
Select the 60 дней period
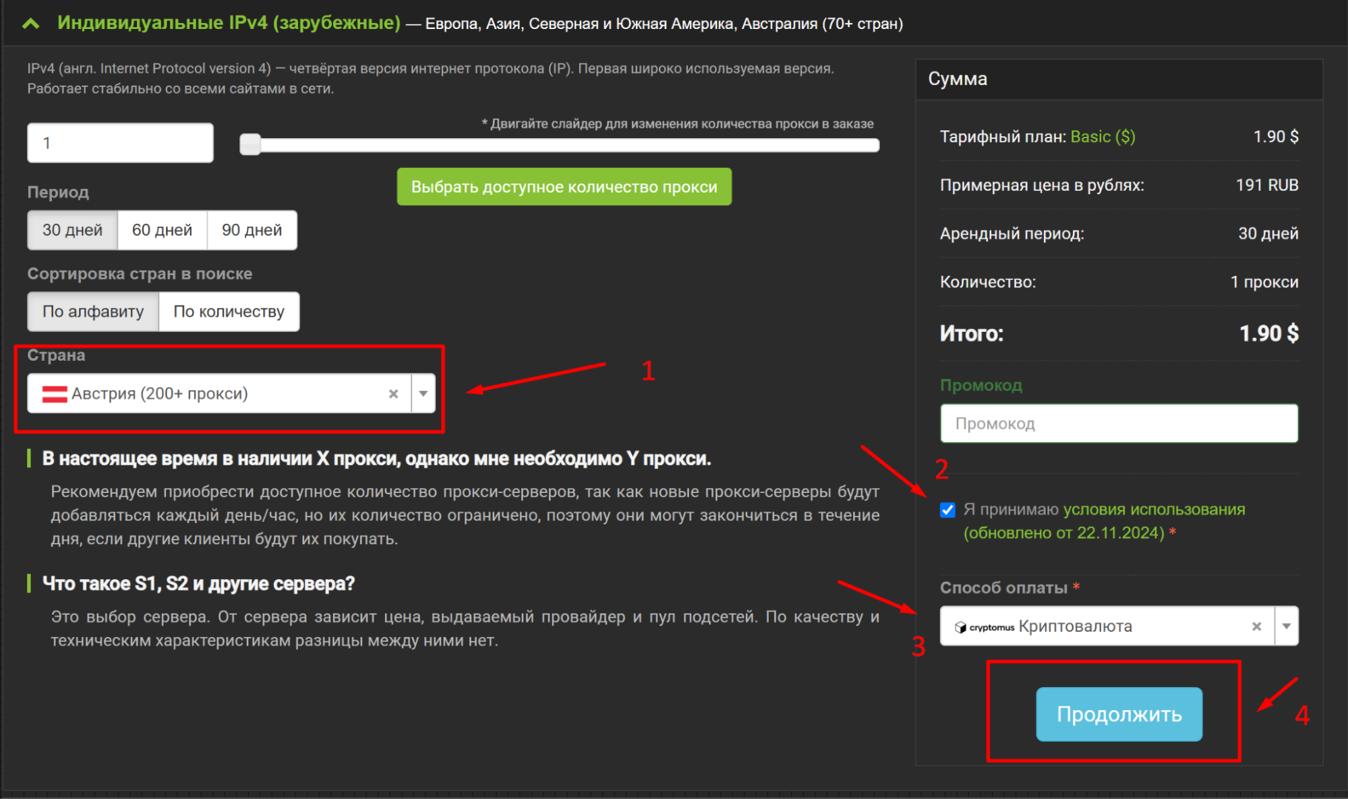(x=162, y=231)
